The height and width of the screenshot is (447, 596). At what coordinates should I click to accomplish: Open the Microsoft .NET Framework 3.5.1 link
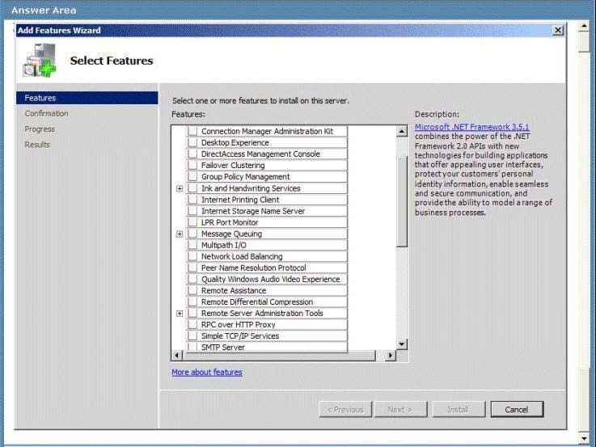[x=471, y=127]
